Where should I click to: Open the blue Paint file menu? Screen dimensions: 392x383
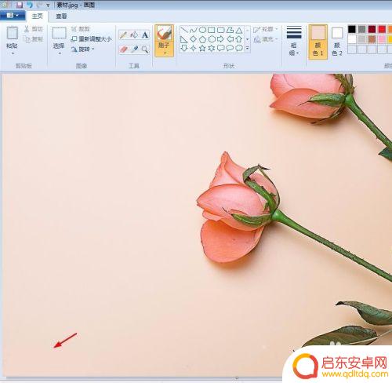coord(13,16)
